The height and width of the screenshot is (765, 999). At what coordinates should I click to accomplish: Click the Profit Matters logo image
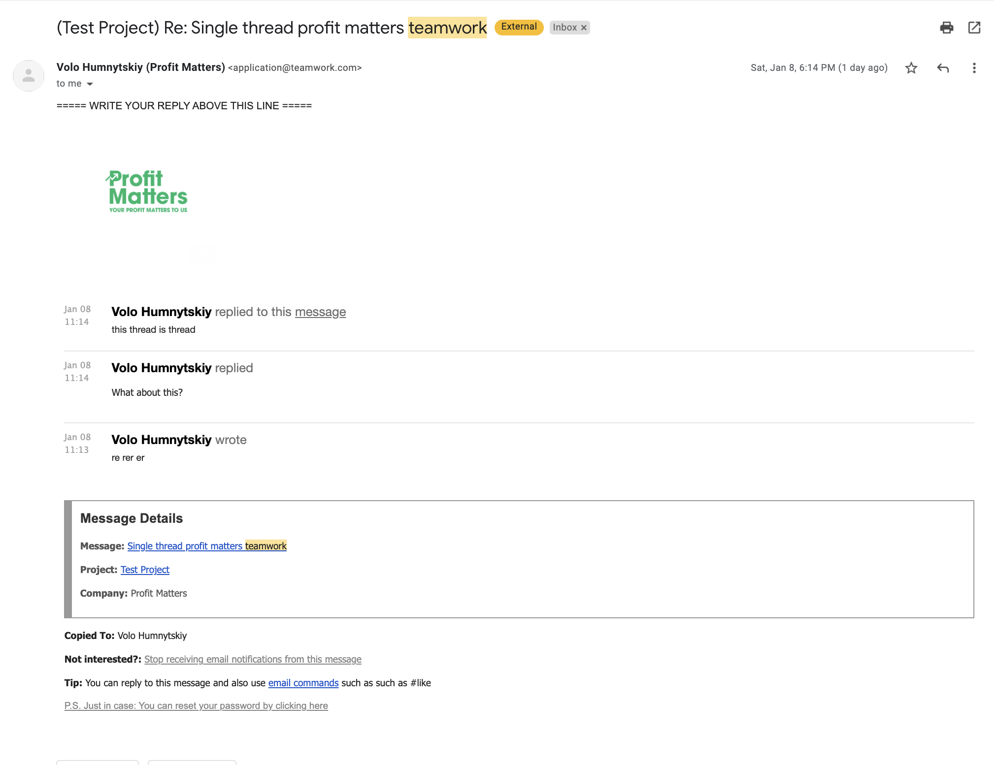[147, 191]
